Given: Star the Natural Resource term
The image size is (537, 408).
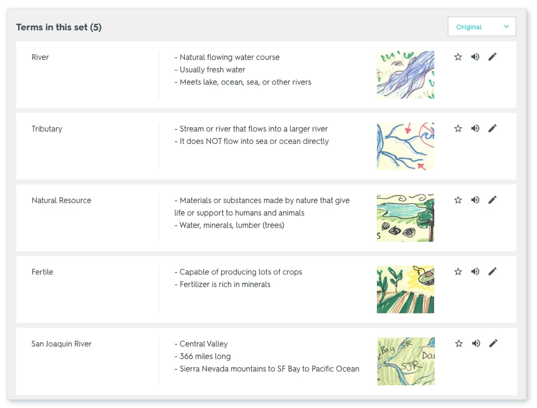Looking at the screenshot, I should (458, 200).
